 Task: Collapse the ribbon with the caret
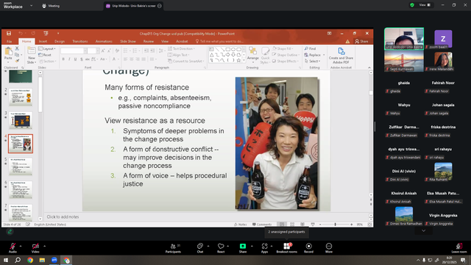(x=369, y=68)
